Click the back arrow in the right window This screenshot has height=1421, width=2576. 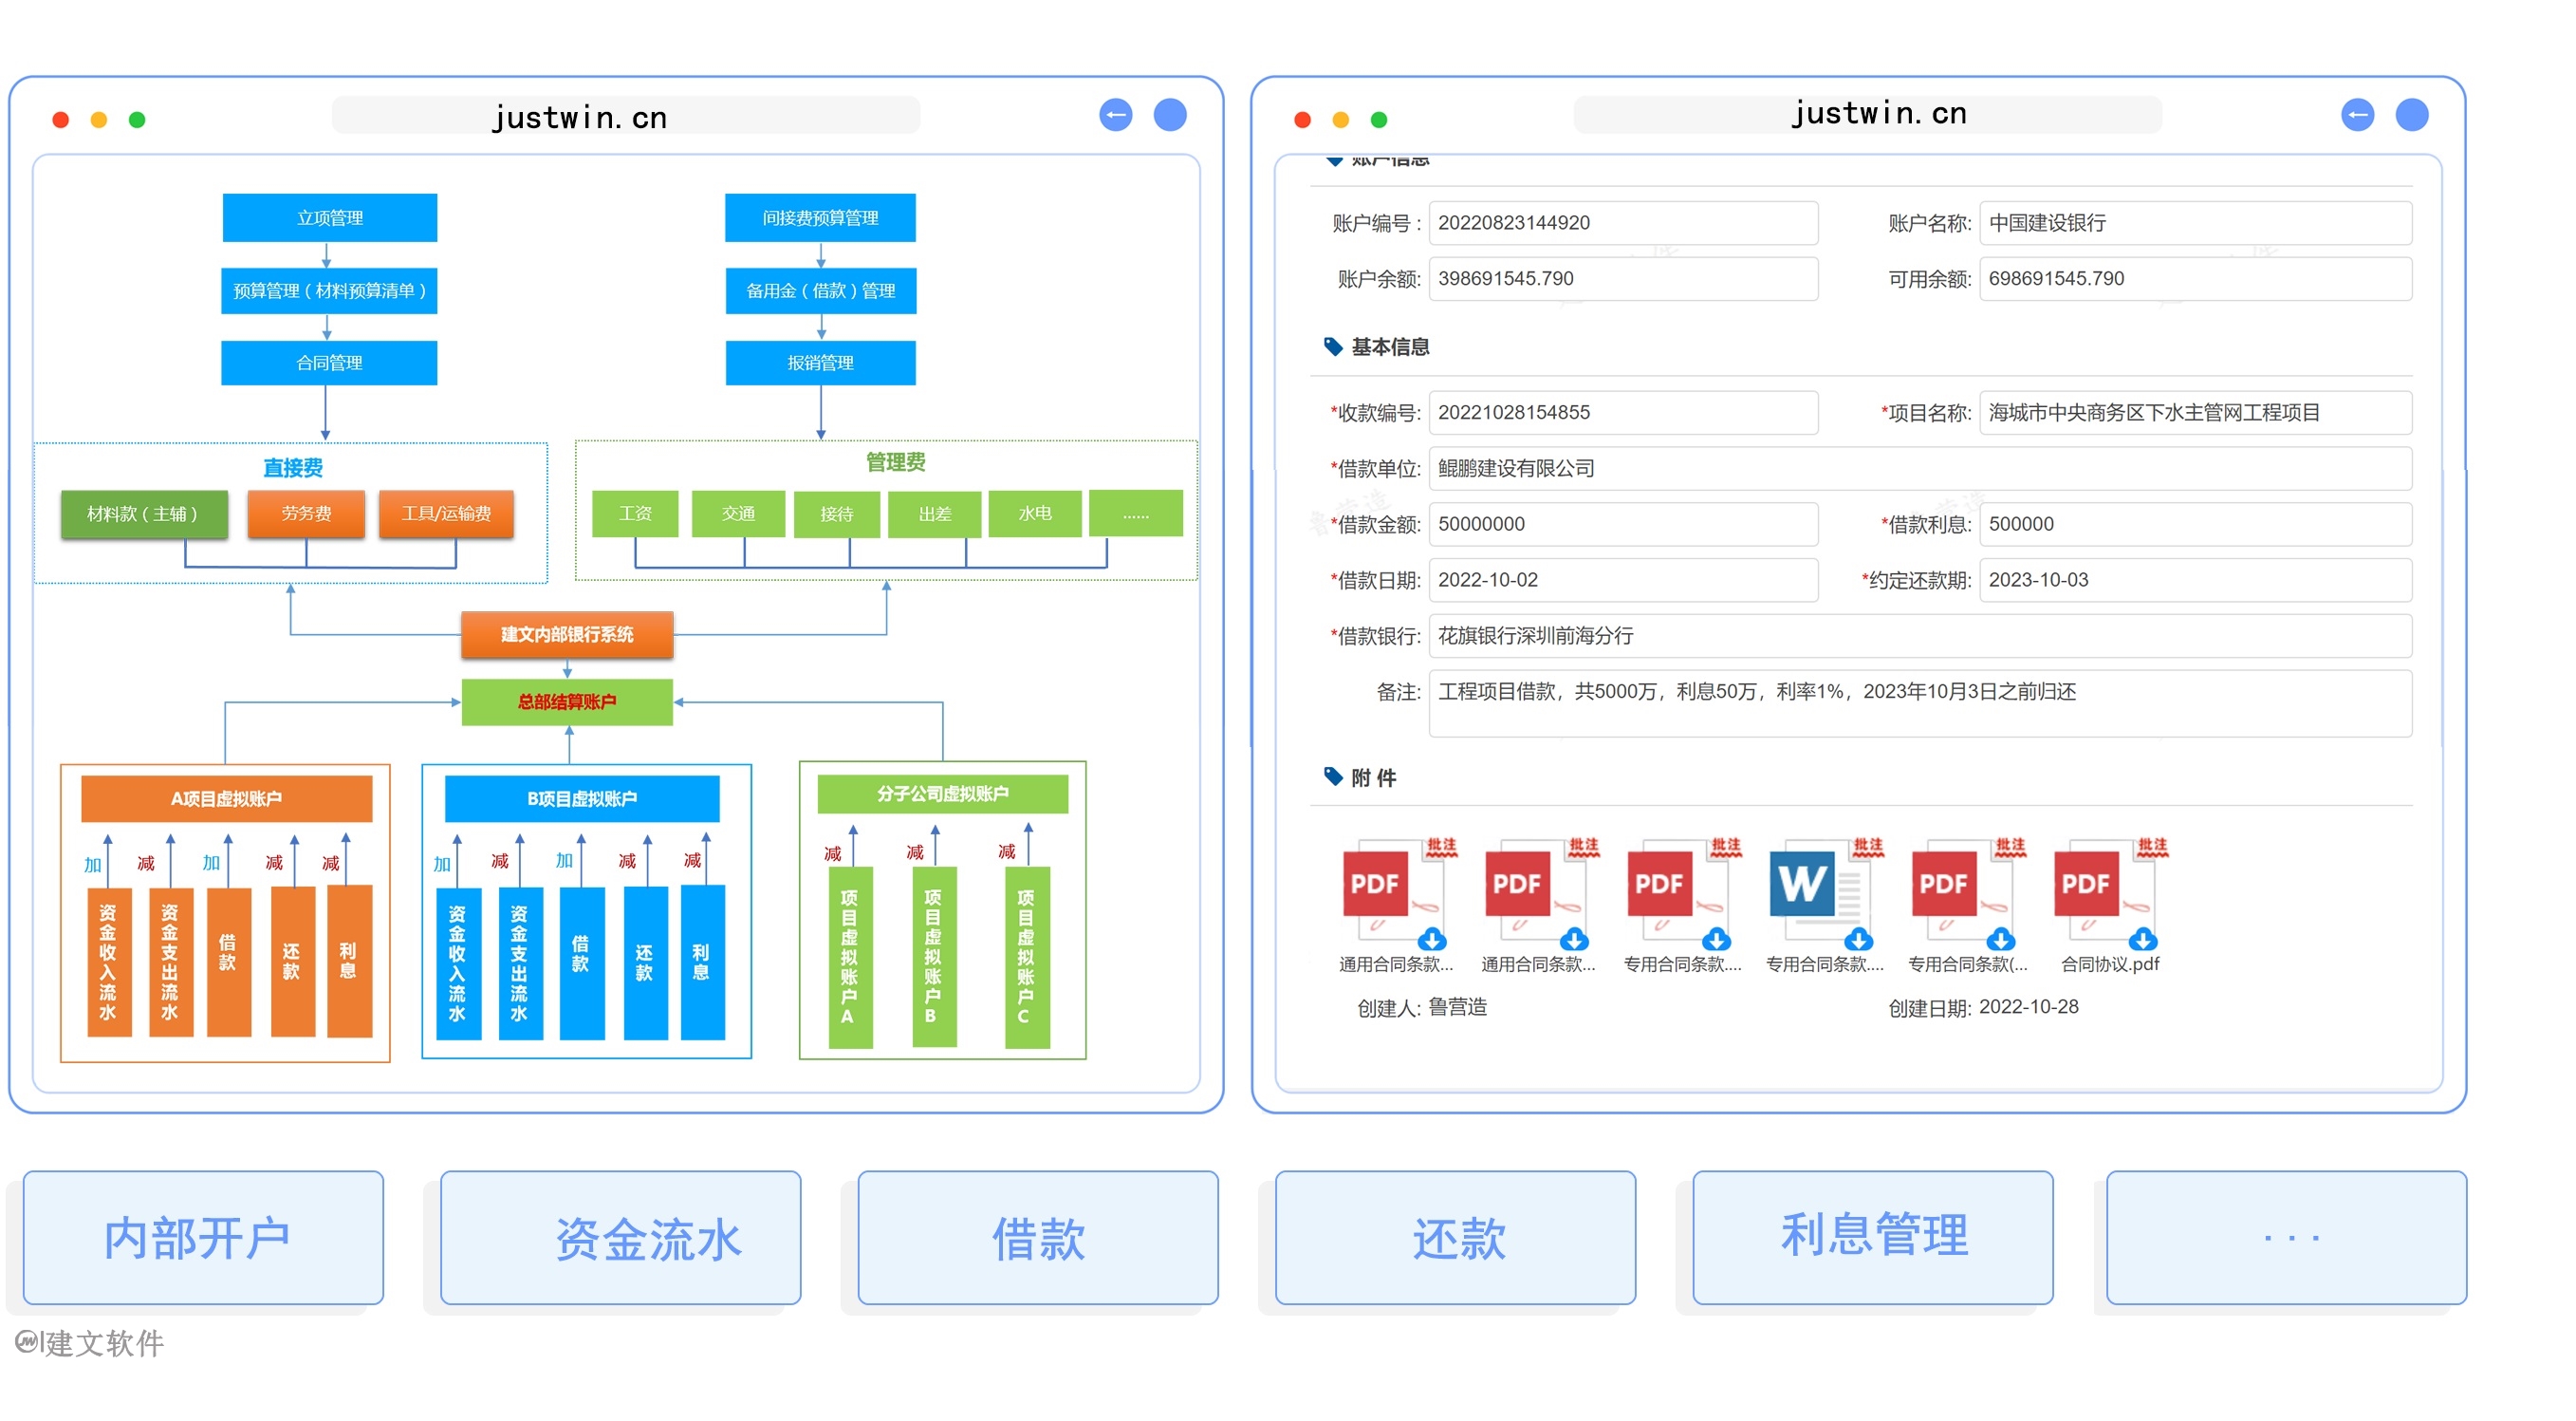[x=2357, y=115]
